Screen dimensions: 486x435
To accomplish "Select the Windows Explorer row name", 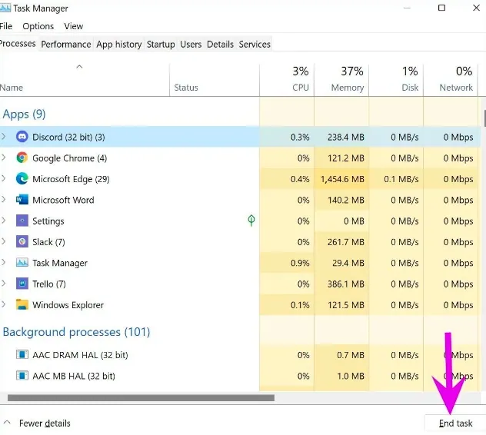I will coord(68,305).
